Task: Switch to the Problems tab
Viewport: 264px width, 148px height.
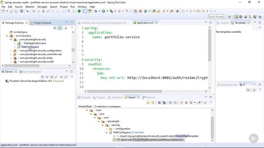Action: 115,97
